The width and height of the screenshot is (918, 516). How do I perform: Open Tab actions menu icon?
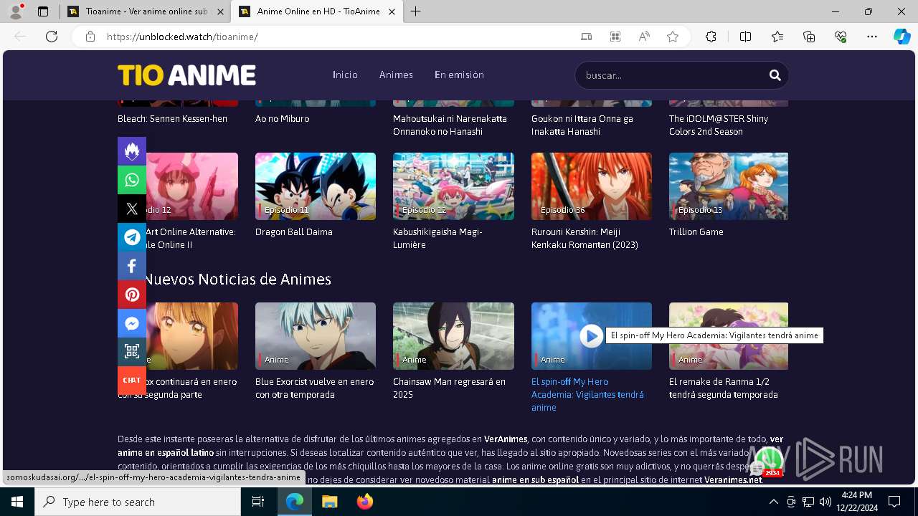click(x=43, y=11)
